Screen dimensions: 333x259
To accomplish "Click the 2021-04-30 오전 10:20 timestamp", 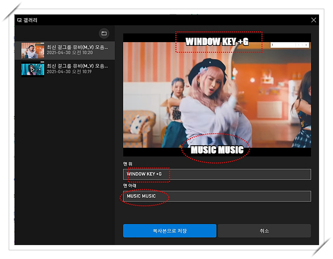I will [70, 53].
